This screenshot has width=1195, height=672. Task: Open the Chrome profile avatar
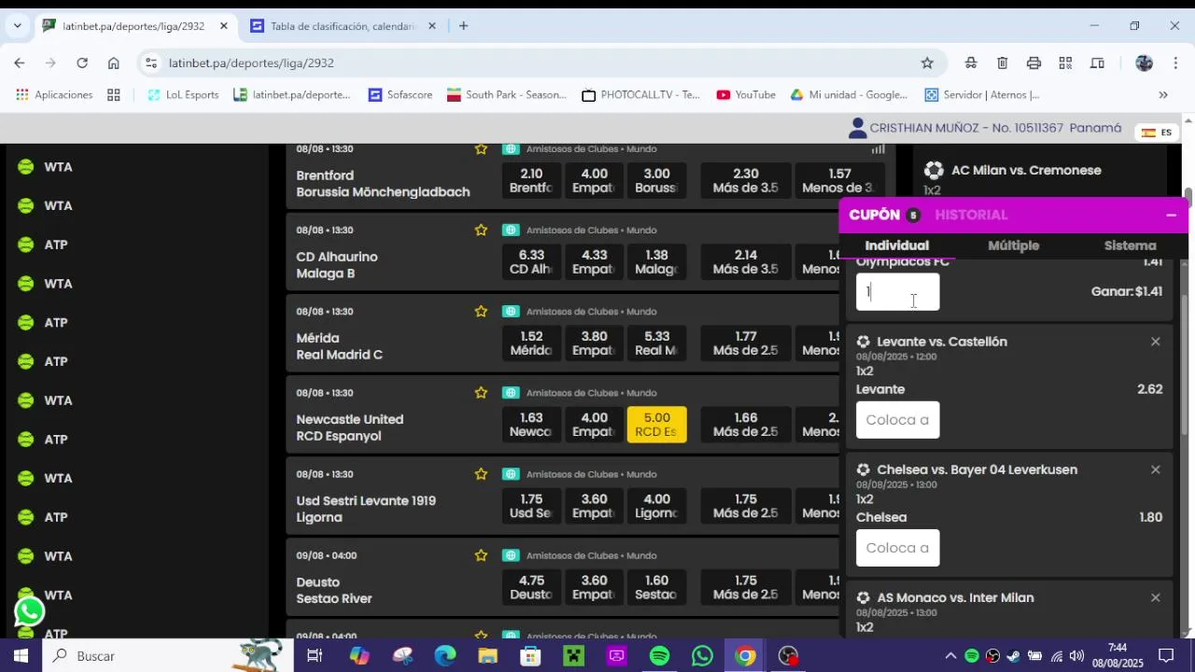click(x=1145, y=63)
